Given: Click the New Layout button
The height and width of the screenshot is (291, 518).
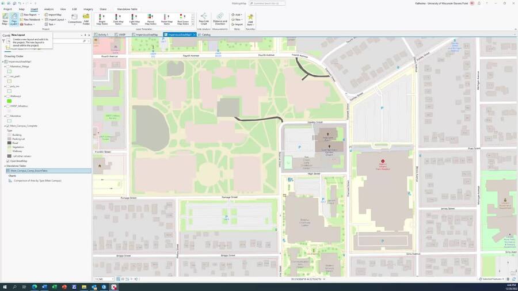Looking at the screenshot, I should pos(14,19).
